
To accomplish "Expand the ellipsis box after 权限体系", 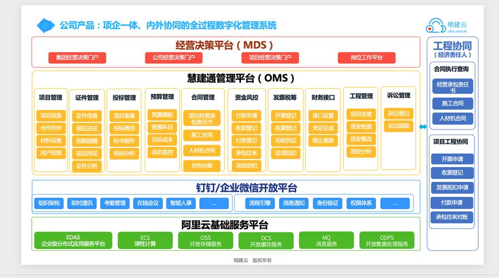I will (394, 203).
